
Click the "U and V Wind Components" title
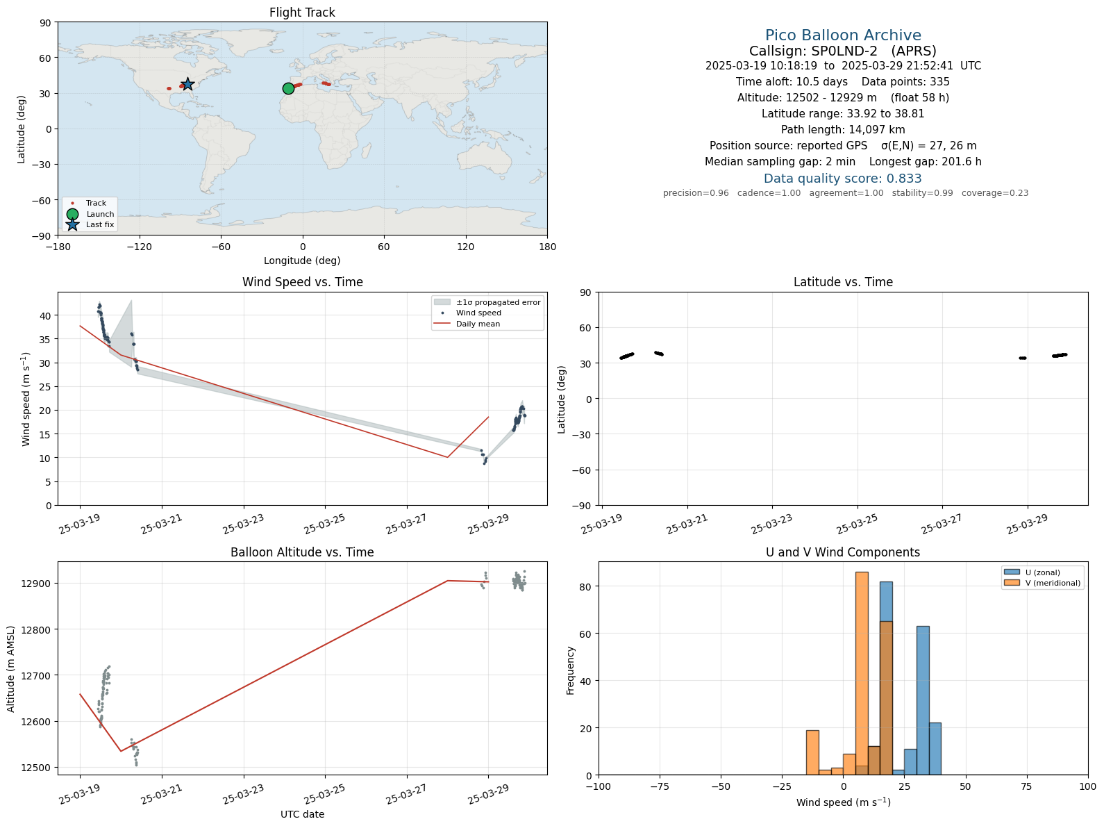(843, 552)
